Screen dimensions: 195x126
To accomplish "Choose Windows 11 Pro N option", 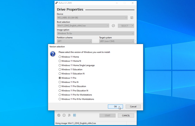I will pos(69,82).
